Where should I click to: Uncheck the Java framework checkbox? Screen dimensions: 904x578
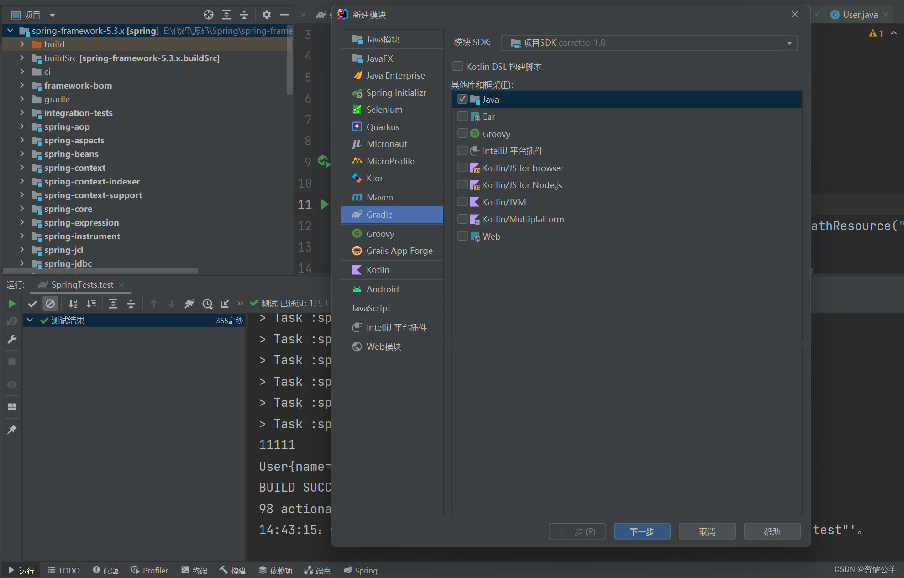tap(463, 99)
